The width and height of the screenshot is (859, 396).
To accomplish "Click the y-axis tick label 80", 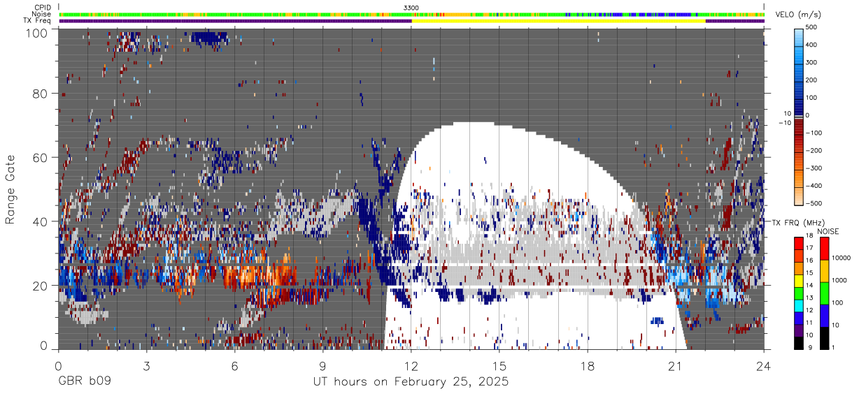I will pyautogui.click(x=40, y=94).
